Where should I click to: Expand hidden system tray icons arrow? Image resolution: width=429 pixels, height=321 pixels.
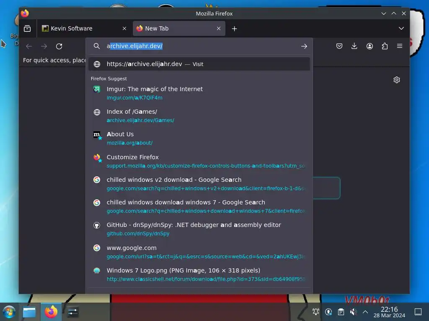click(365, 312)
